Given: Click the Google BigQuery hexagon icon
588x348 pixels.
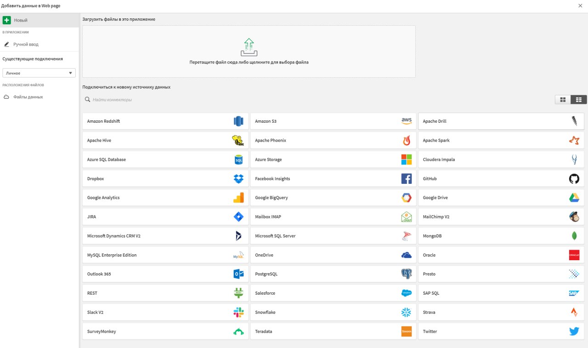Looking at the screenshot, I should coord(406,198).
